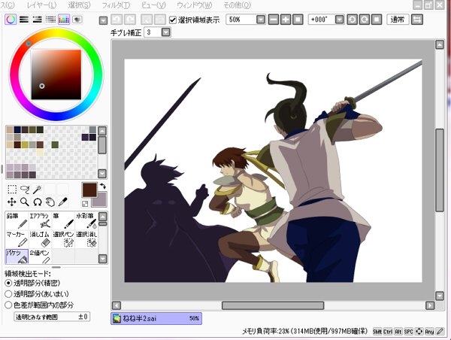Toggle the color mixer panel icon
Viewport: 451px width, 340px height.
(50, 20)
